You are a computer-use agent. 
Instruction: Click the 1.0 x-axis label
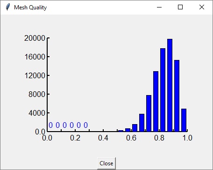187,138
